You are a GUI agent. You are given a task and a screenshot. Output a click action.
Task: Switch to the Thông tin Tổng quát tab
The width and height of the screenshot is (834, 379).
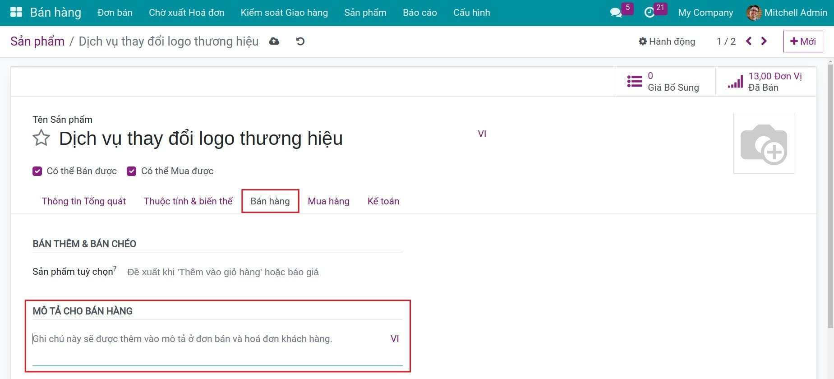coord(84,201)
